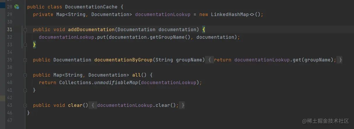Viewport: 354px width, 129px height.
Task: Click the fold end marker on line 33
Action: point(25,45)
